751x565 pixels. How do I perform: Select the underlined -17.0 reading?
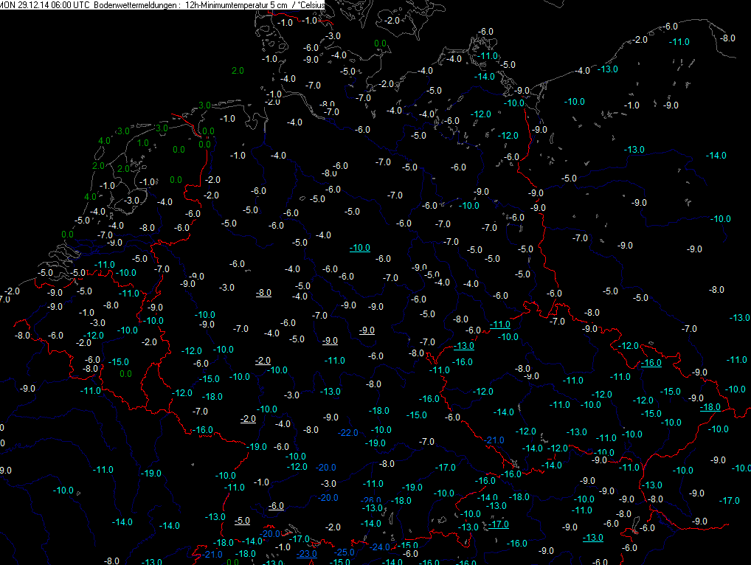(498, 524)
